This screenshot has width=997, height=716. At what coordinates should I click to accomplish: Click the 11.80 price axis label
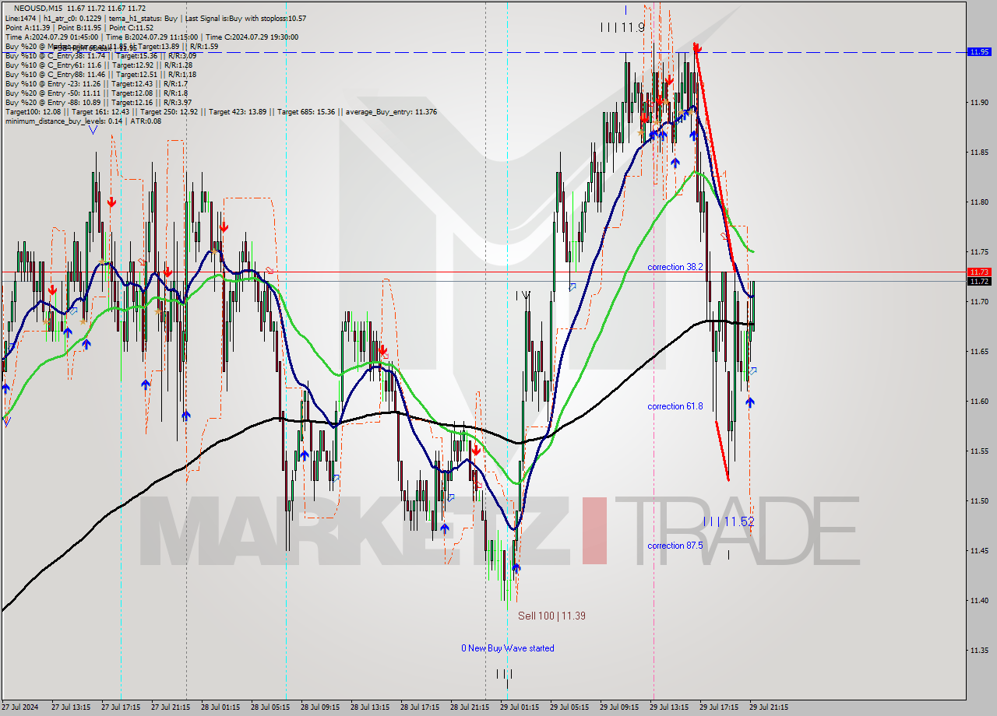pos(979,202)
